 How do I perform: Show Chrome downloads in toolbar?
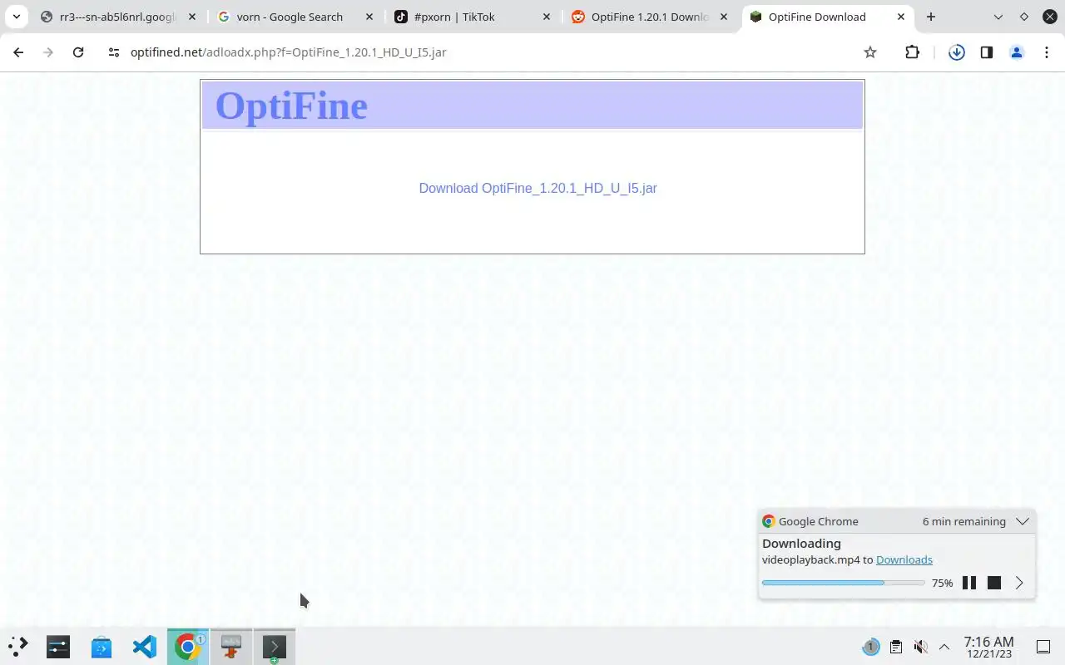click(957, 52)
